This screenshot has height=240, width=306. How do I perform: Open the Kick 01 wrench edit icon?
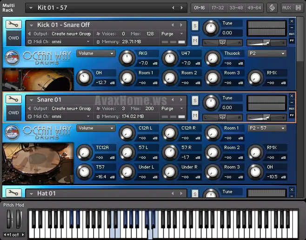(x=13, y=24)
